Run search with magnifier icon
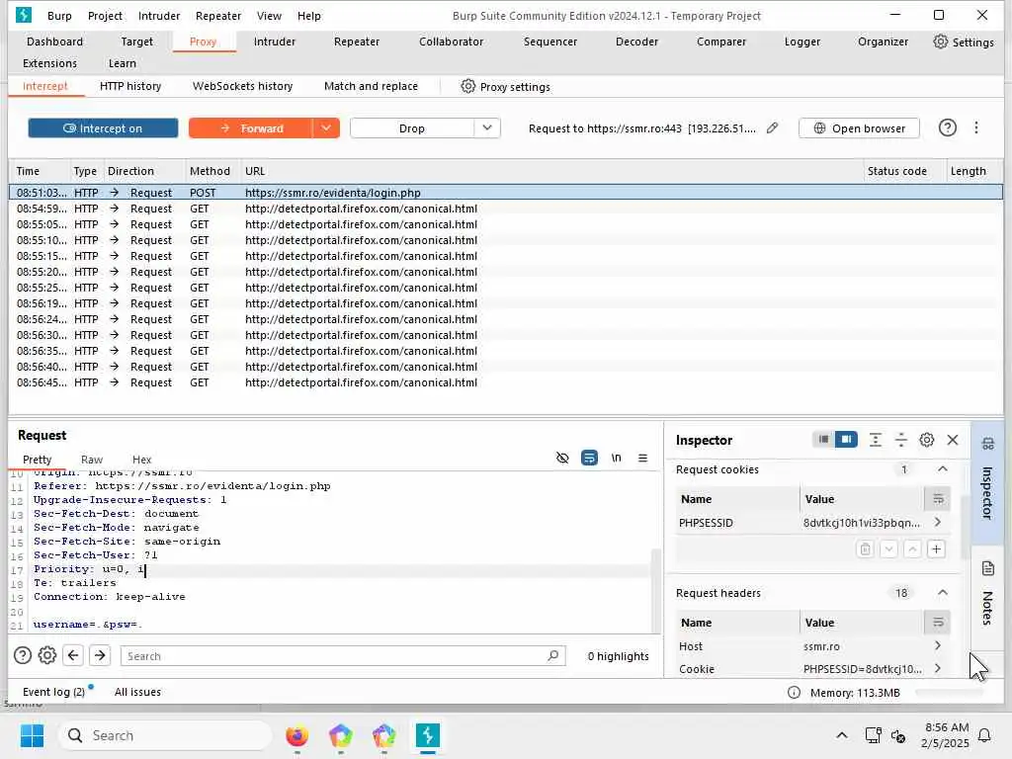This screenshot has width=1012, height=759. (x=553, y=656)
